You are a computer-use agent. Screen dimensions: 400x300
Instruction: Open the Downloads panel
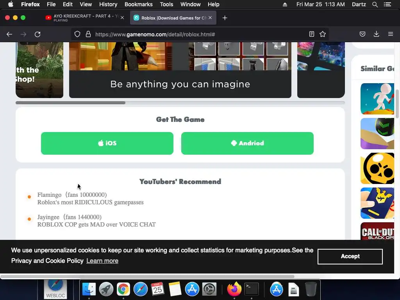(376, 34)
